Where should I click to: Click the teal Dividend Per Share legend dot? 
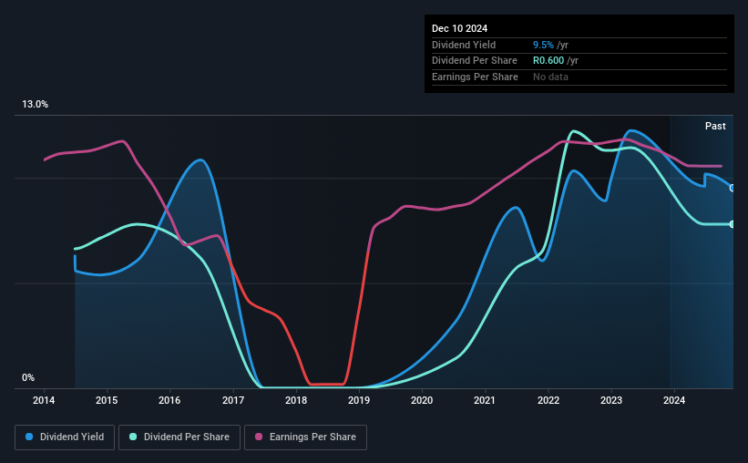(133, 437)
